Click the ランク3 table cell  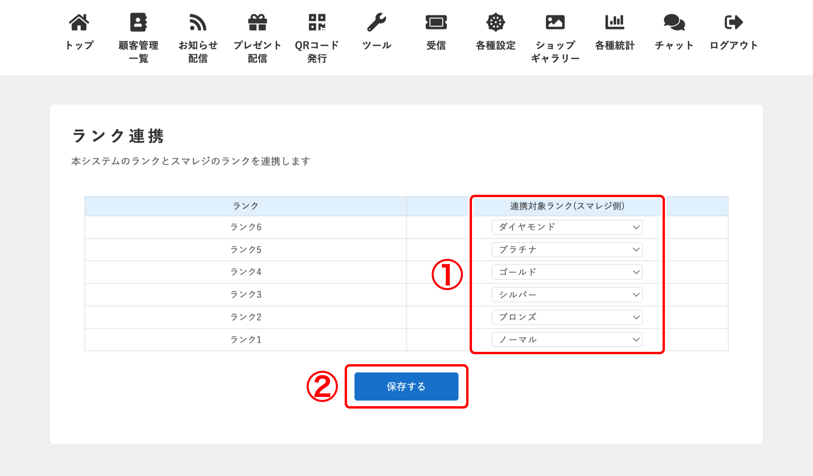click(x=246, y=295)
